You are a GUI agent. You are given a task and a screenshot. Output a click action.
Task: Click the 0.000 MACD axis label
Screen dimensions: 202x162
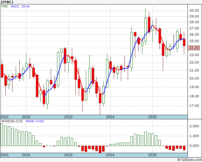click(x=194, y=146)
